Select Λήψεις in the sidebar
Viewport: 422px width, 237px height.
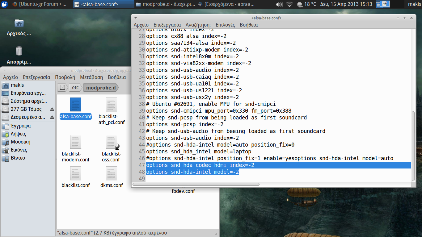[x=19, y=134]
